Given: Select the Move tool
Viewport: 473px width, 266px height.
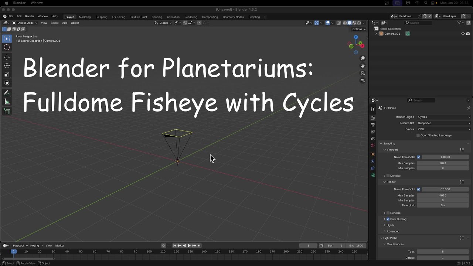Looking at the screenshot, I should click(7, 57).
